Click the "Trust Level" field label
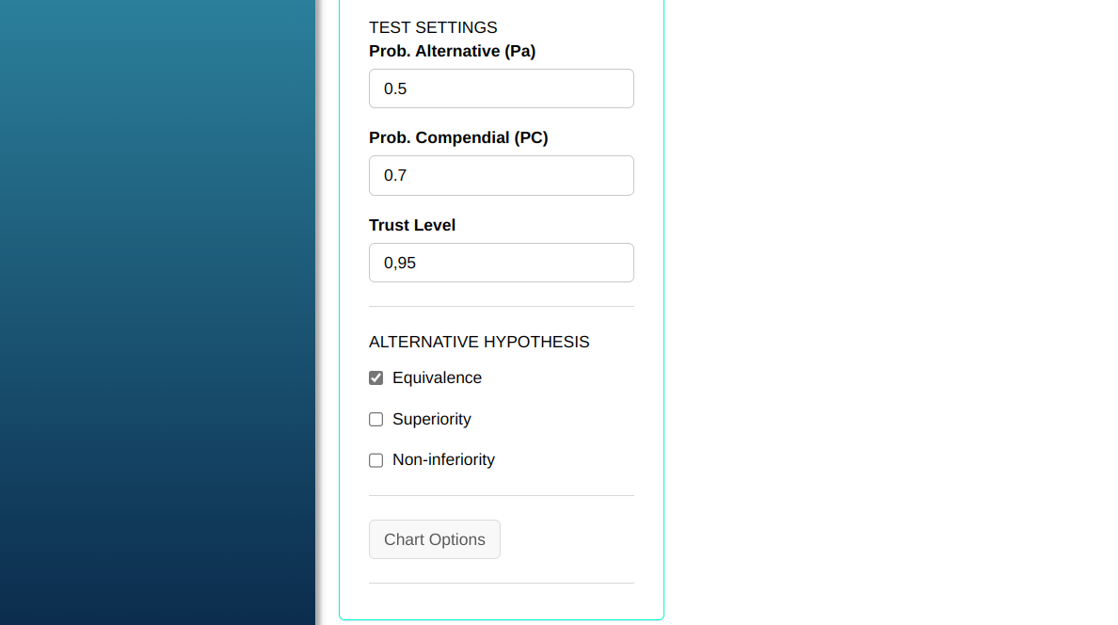 pos(412,225)
